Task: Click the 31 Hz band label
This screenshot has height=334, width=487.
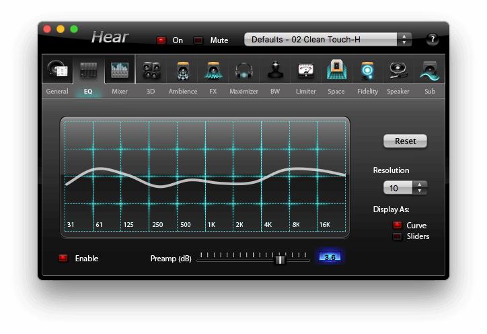Action: point(71,224)
